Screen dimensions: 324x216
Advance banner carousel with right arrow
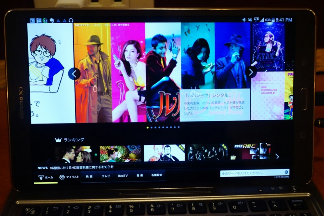click(251, 72)
